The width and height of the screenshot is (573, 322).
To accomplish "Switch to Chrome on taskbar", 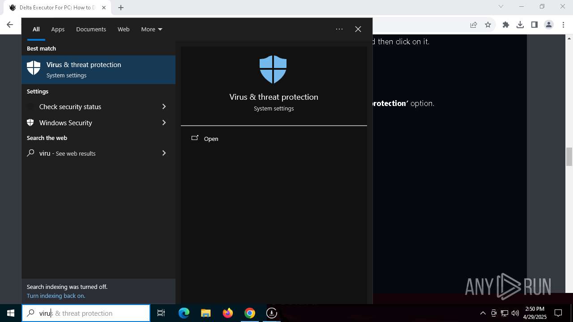I will (250, 313).
